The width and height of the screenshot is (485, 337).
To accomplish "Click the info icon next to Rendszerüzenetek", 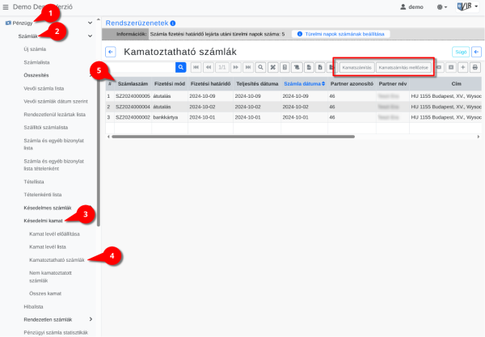I will coord(173,23).
